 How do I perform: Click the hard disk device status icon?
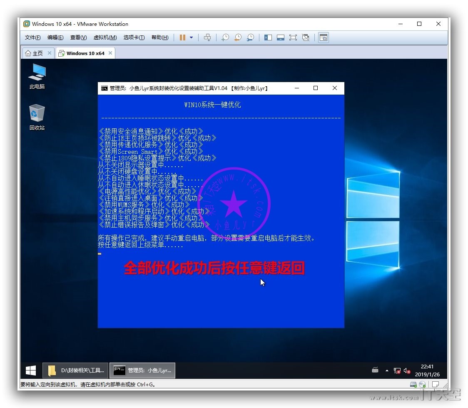(x=413, y=384)
